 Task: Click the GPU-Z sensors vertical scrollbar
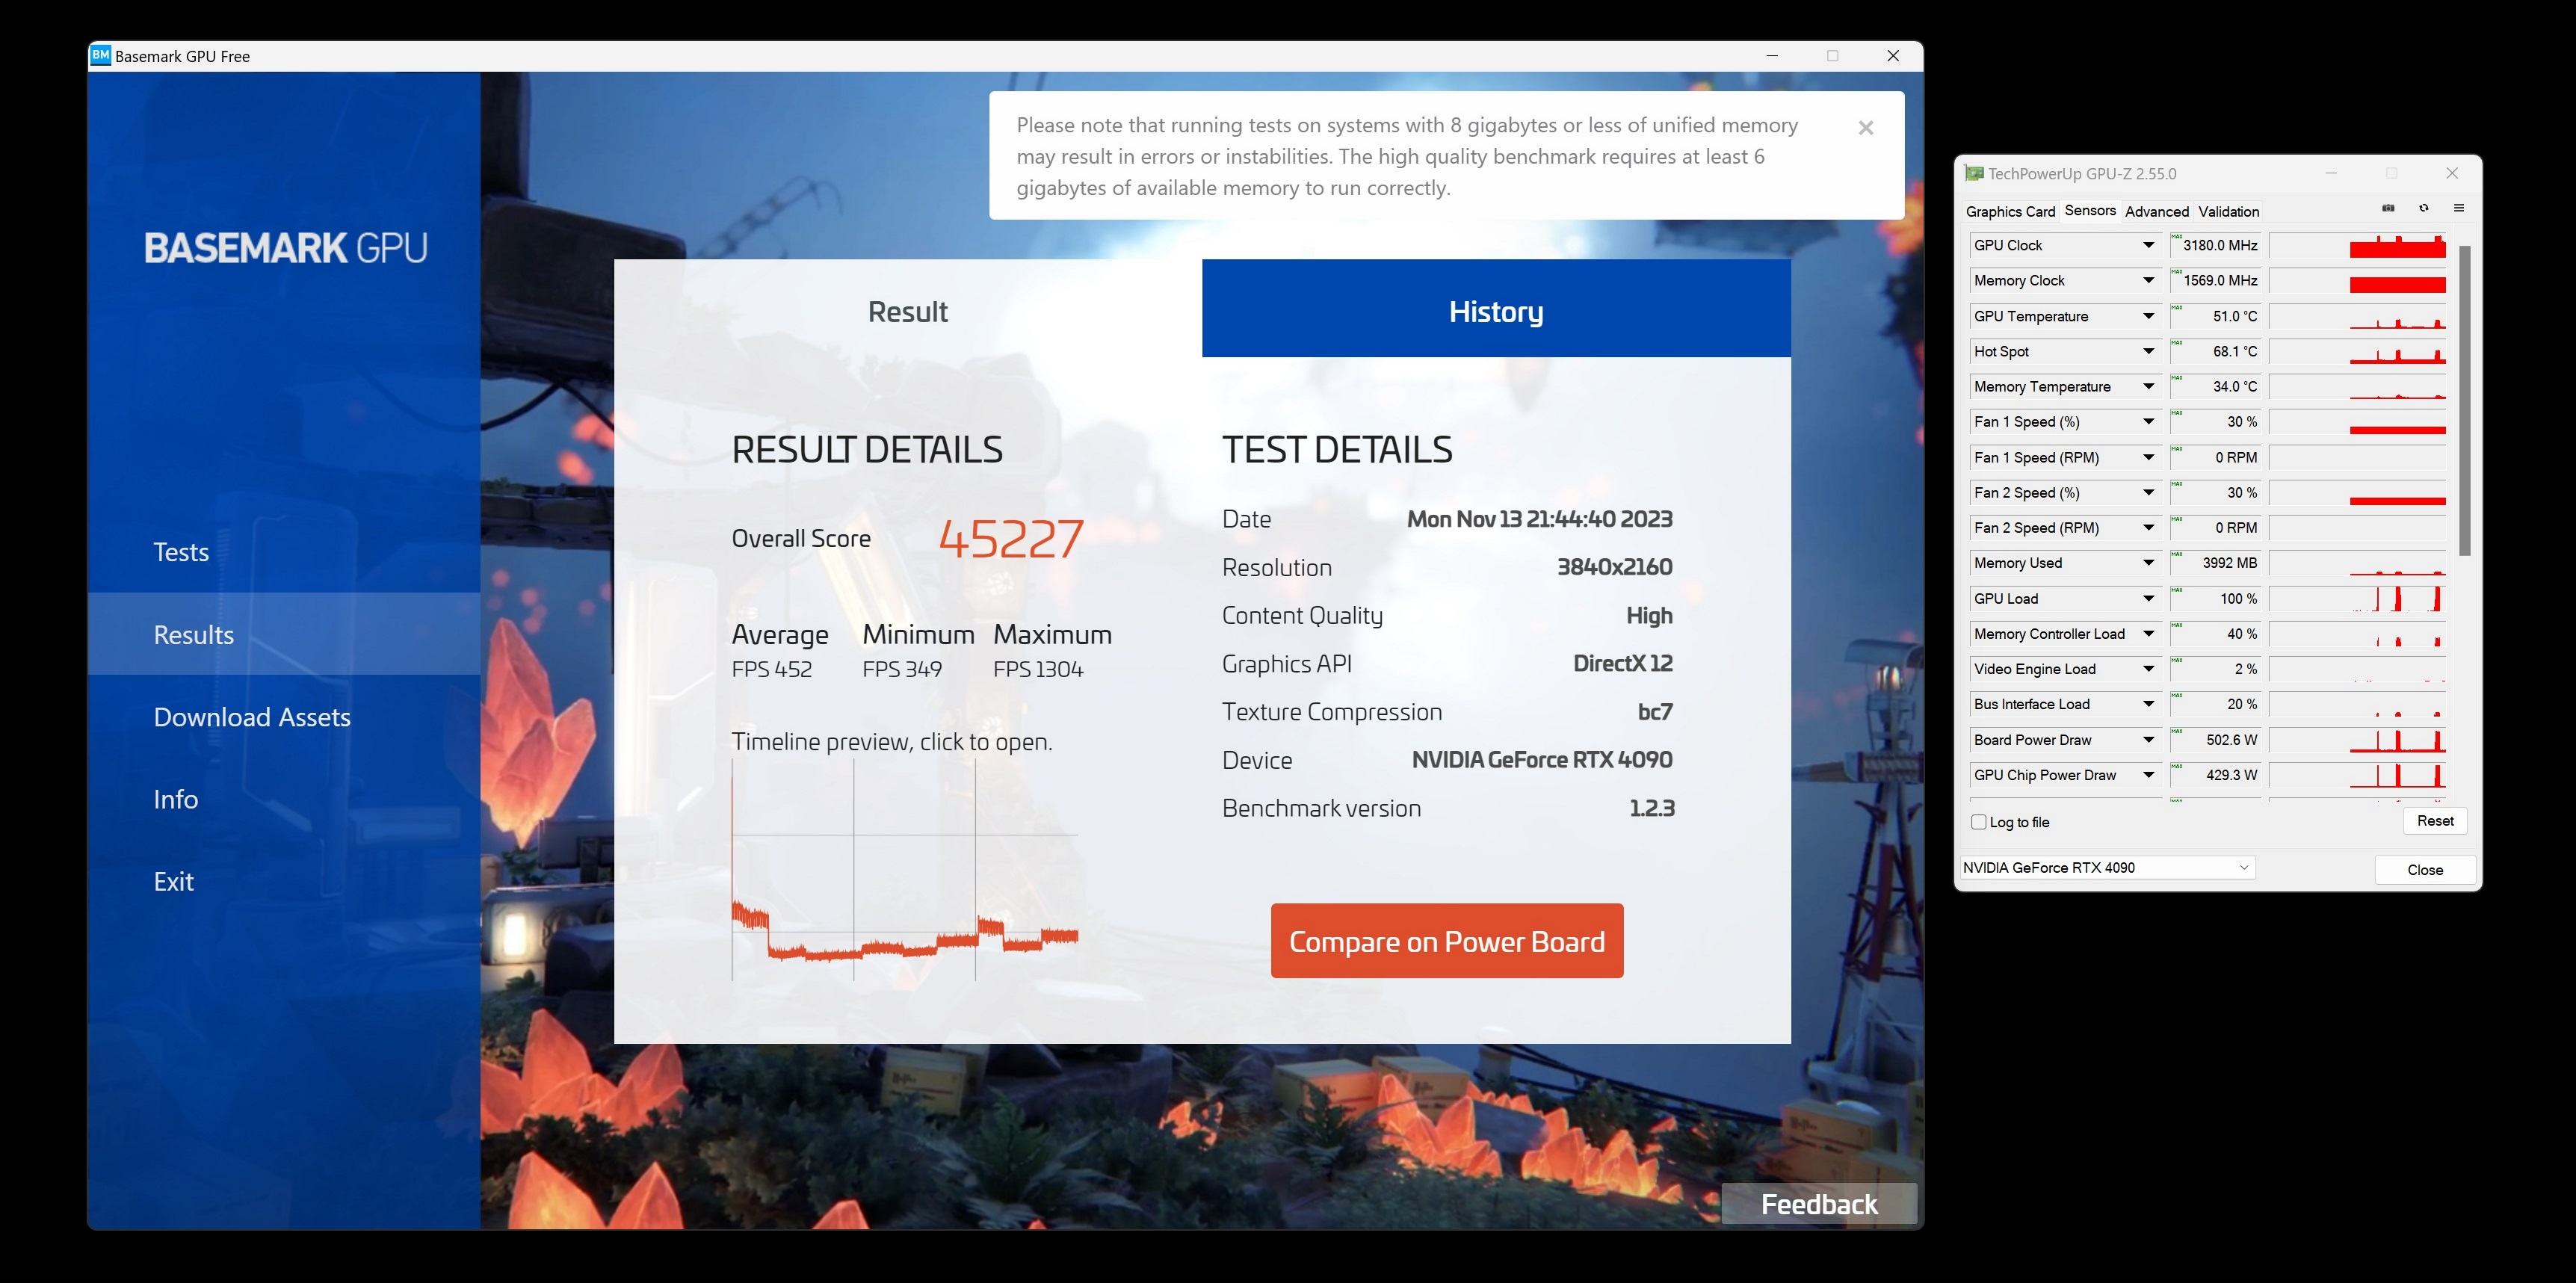pyautogui.click(x=2465, y=400)
